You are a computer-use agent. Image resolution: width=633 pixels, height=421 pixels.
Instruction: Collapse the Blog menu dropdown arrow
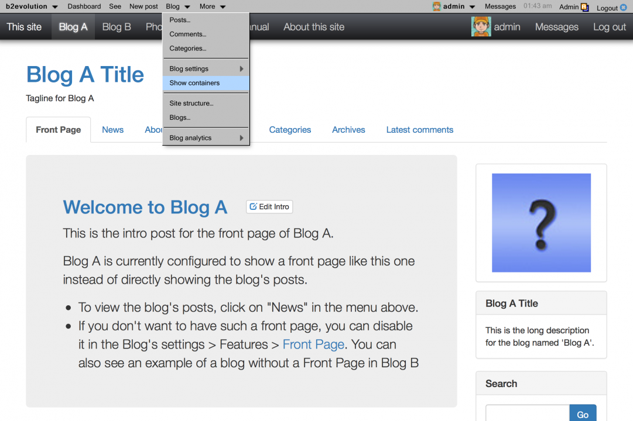tap(187, 7)
